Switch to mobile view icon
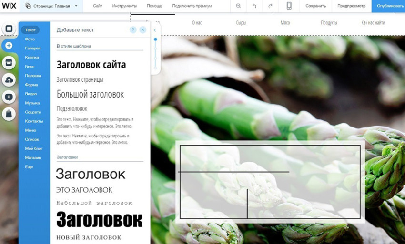405x244 pixels. click(289, 6)
